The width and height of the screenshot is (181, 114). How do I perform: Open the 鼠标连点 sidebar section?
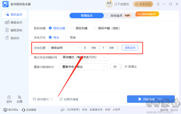tap(14, 14)
